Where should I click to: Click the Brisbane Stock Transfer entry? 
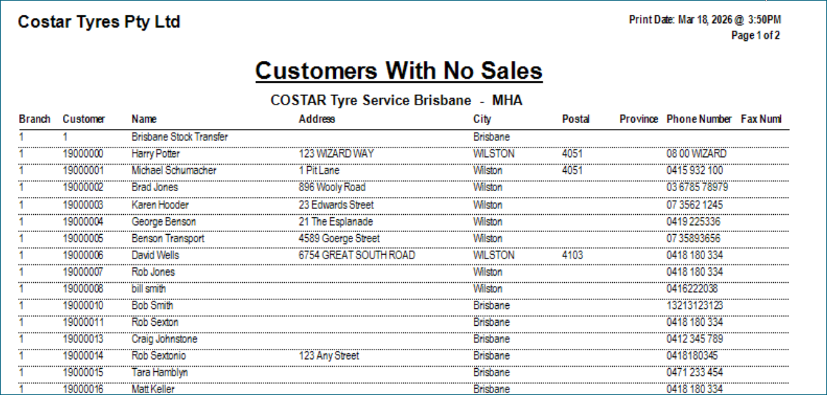[x=180, y=137]
